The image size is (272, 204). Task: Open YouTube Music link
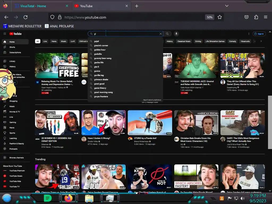pyautogui.click(x=15, y=176)
